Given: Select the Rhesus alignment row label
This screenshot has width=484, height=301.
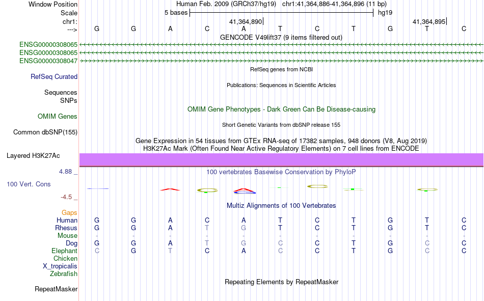Looking at the screenshot, I should (66, 228).
